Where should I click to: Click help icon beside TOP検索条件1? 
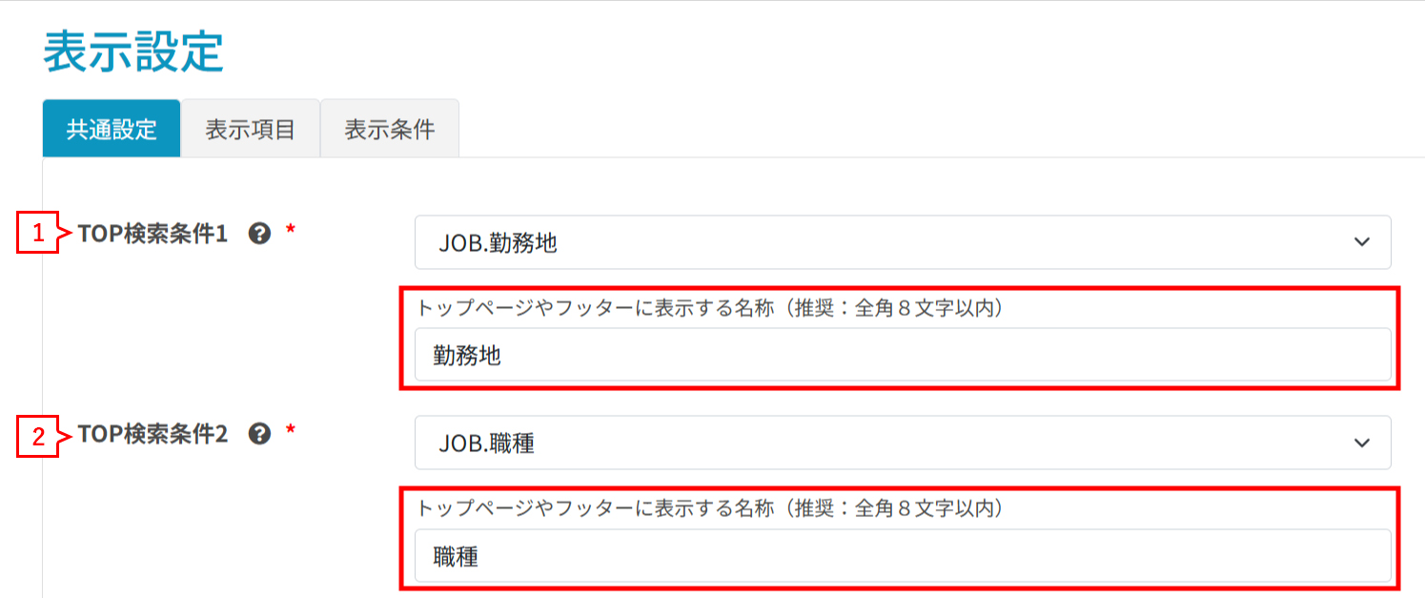coord(259,234)
